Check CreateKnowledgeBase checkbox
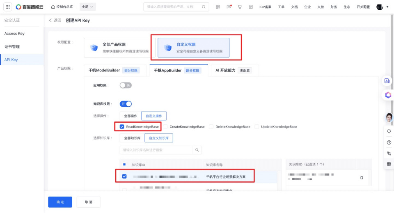The image size is (394, 213). coord(165,126)
